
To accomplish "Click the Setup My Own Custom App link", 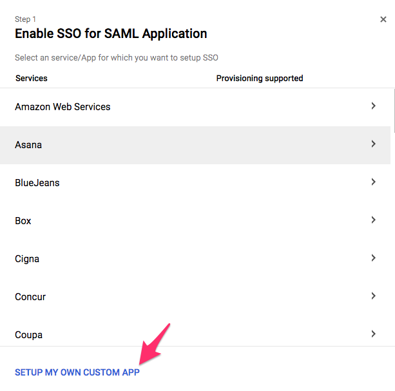I will [x=77, y=372].
